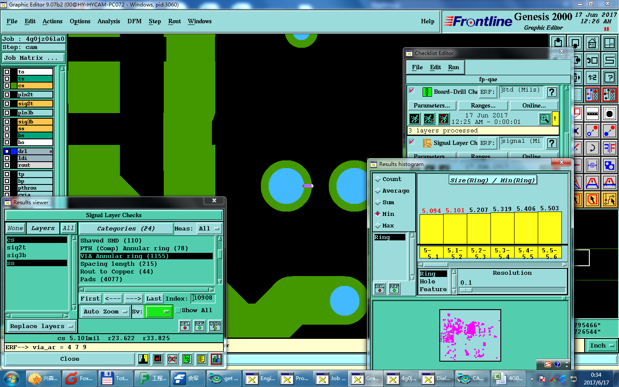Open the File menu in Graphic Editor
The height and width of the screenshot is (387, 619).
[12, 21]
